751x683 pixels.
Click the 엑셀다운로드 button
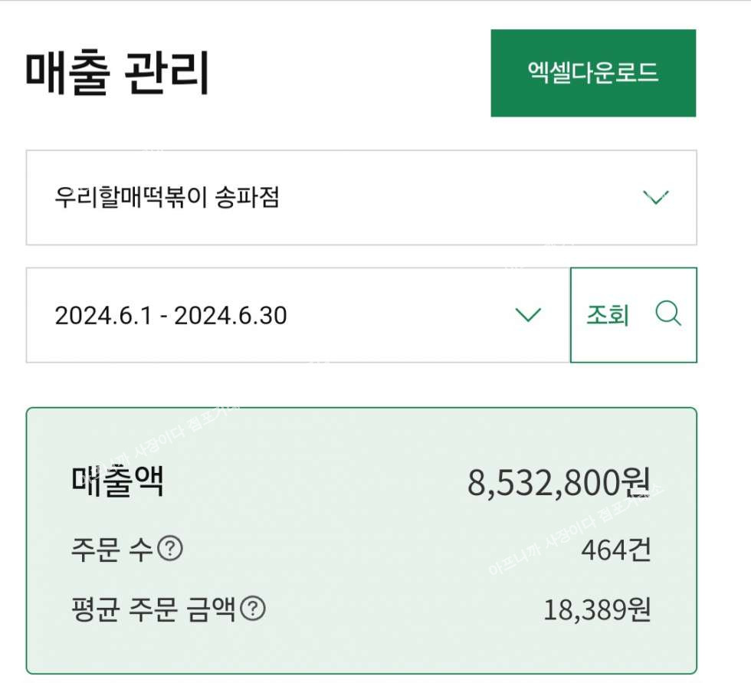tap(593, 73)
